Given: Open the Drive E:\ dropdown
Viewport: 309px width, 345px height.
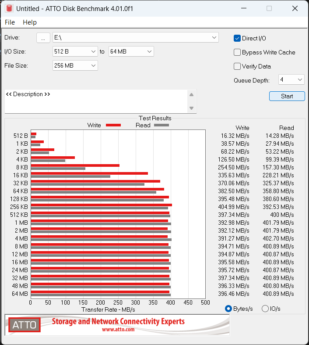Looking at the screenshot, I should [x=214, y=38].
